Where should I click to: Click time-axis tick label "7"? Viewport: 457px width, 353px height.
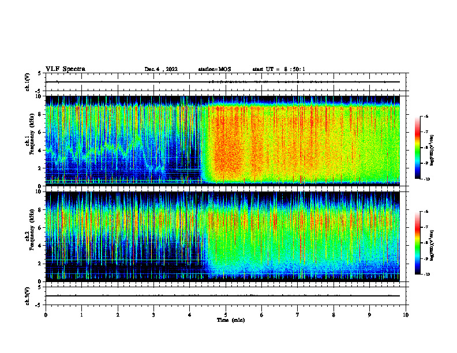298,315
